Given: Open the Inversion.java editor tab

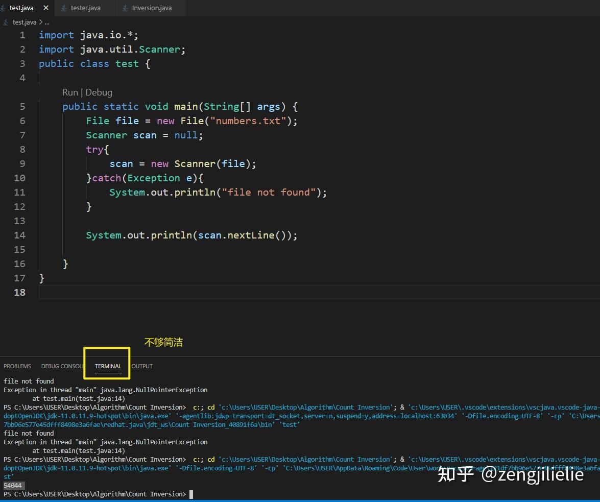Looking at the screenshot, I should point(151,8).
